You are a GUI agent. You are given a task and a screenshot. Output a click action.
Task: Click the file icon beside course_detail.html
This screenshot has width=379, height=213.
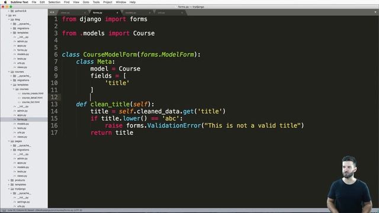pyautogui.click(x=20, y=98)
